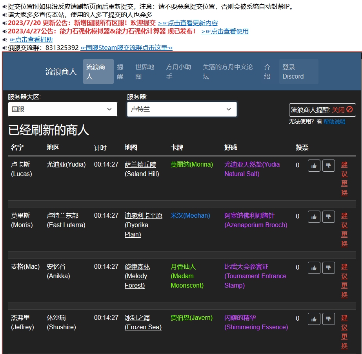
Task: Downvote the Mac merchant row
Action: coord(328,268)
